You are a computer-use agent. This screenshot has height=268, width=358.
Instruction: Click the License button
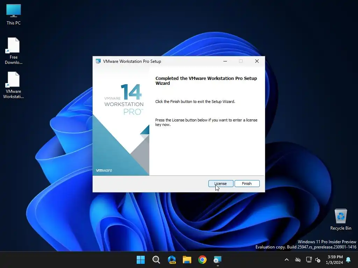pos(221,184)
